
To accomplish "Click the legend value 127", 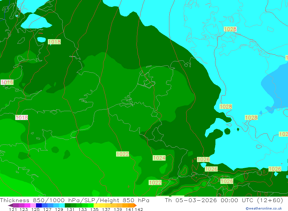I will click(47, 209).
